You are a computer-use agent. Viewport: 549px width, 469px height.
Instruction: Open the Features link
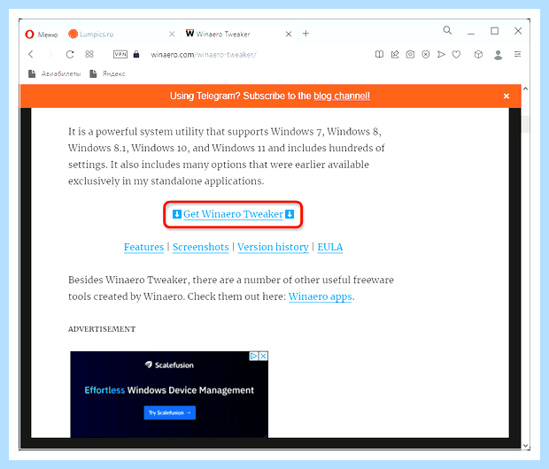[143, 247]
